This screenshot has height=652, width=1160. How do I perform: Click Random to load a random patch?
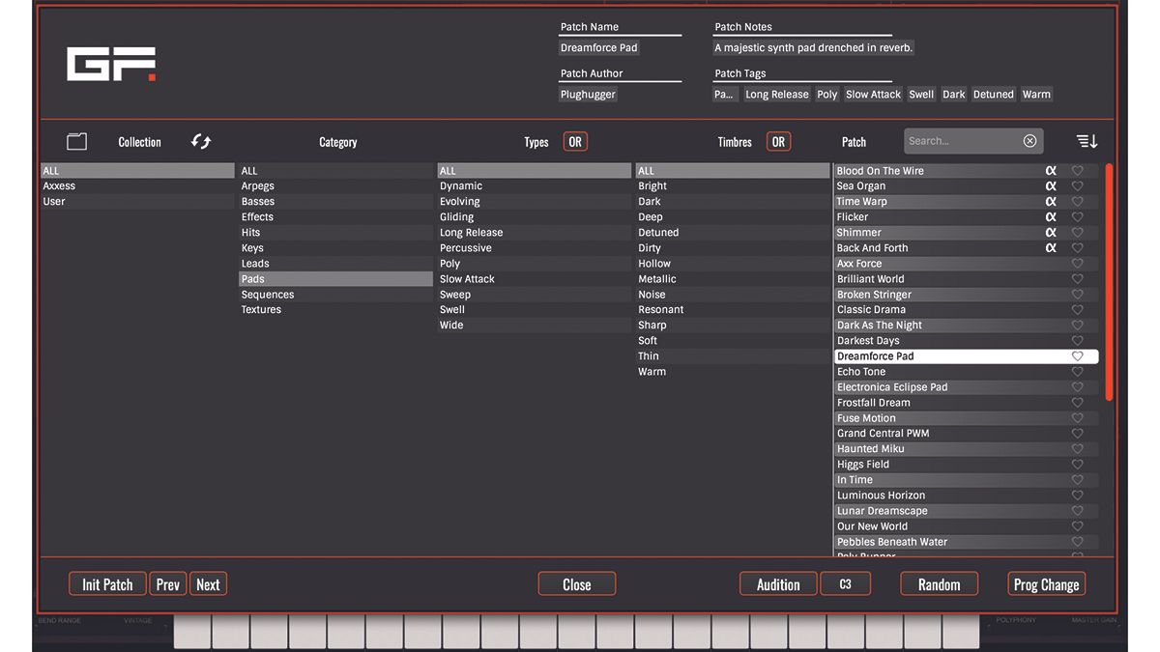click(939, 583)
